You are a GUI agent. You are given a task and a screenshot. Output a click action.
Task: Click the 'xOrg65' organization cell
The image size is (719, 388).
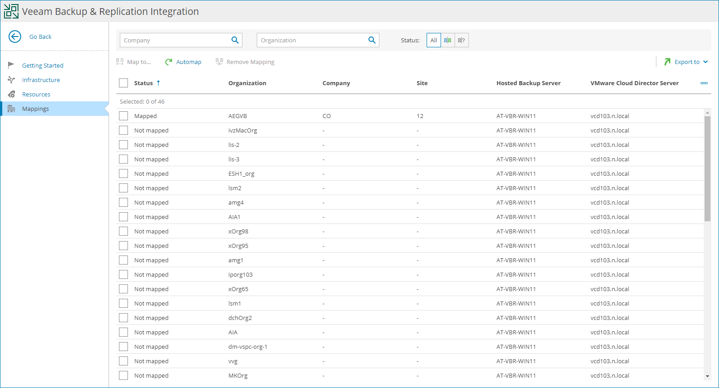[x=238, y=289]
